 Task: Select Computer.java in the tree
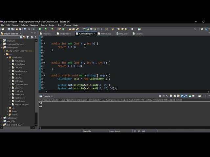(21, 84)
